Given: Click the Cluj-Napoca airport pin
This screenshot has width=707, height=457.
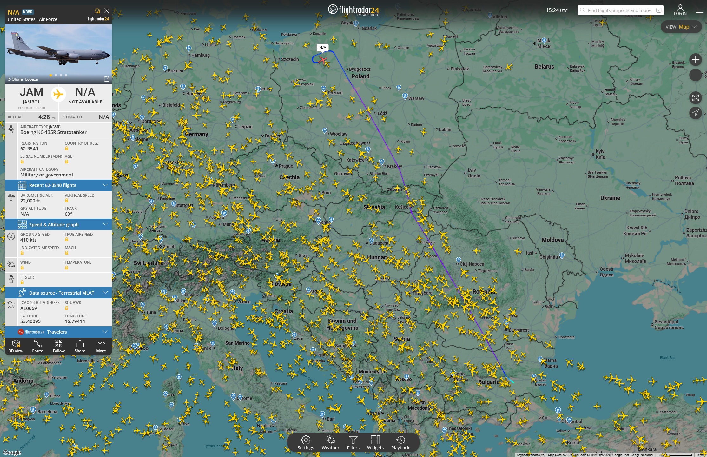Looking at the screenshot, I should 459,260.
